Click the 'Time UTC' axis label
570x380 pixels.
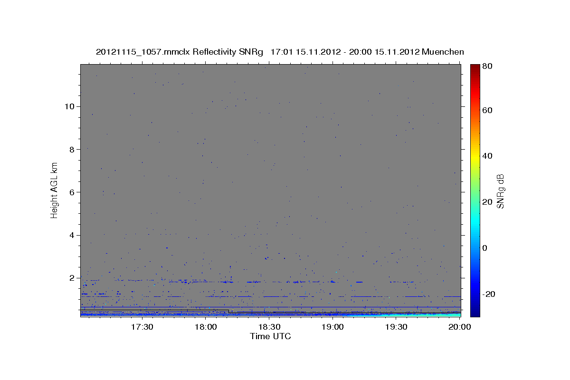[x=270, y=336]
